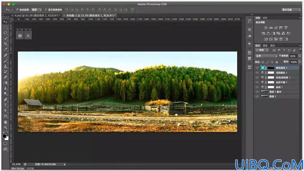Switch to the 4.psd document tab
Viewport: 304px width, 171px height.
[37, 16]
